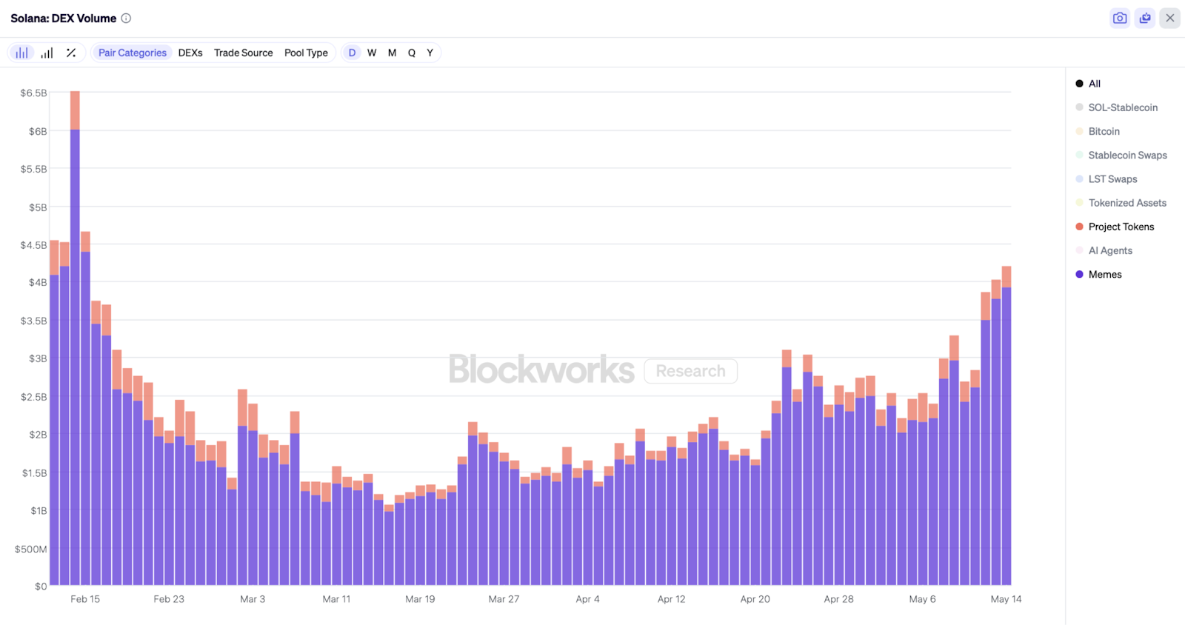Image resolution: width=1185 pixels, height=625 pixels.
Task: Click the Mar 19 x-axis label
Action: 420,599
